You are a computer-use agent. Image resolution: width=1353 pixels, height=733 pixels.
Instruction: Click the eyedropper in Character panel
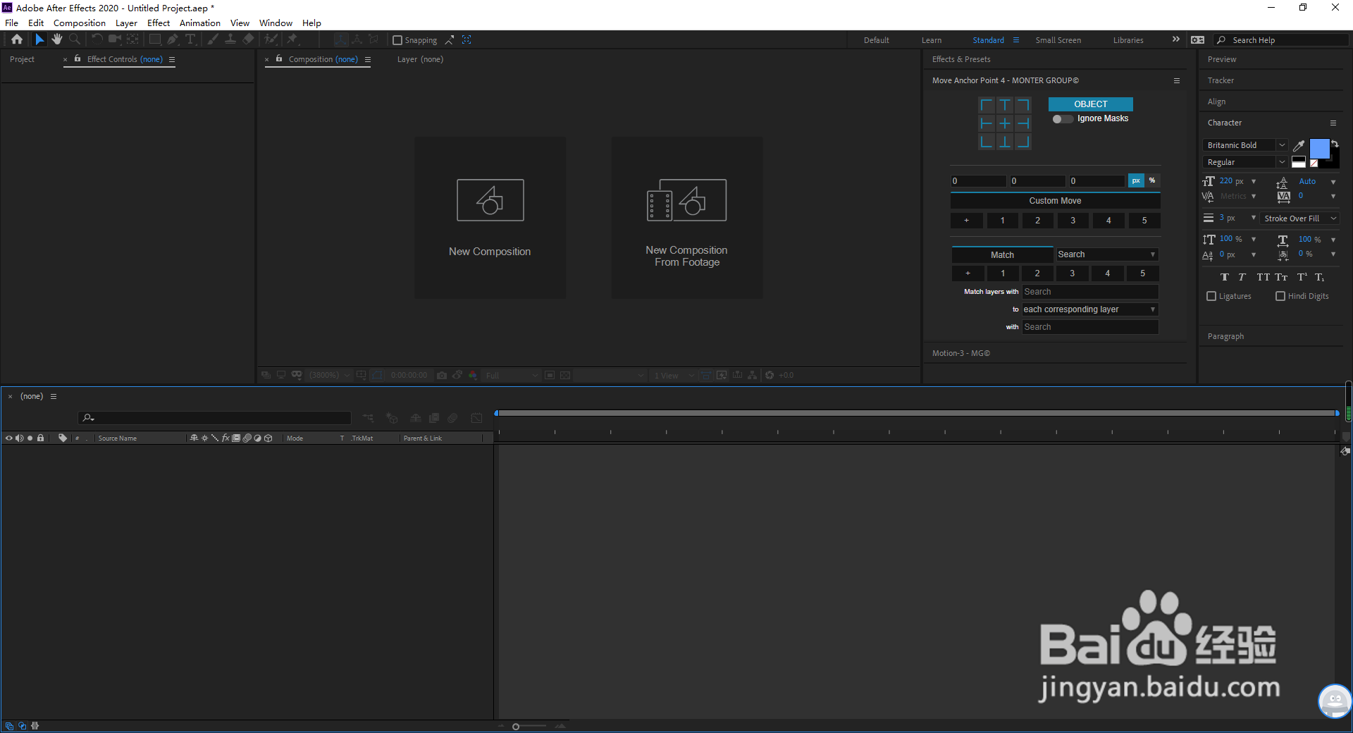pyautogui.click(x=1299, y=146)
